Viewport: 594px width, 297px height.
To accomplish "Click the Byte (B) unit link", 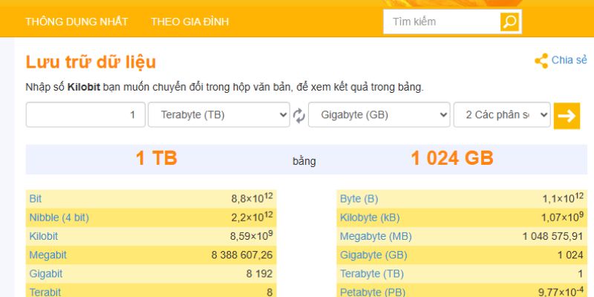I will pos(359,199).
